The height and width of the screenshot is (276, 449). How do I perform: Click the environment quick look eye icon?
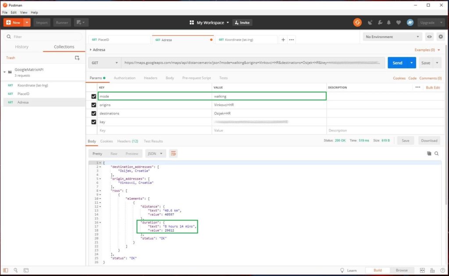[x=429, y=37]
